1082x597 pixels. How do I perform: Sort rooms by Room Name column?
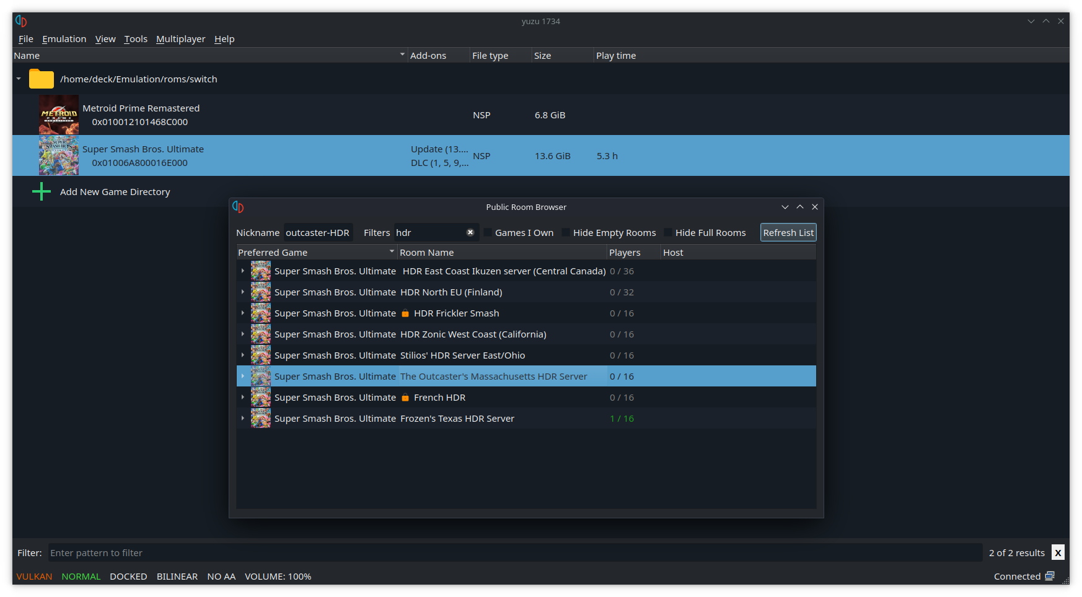pyautogui.click(x=502, y=253)
